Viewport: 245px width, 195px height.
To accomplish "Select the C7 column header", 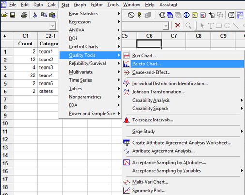I will [x=174, y=36].
